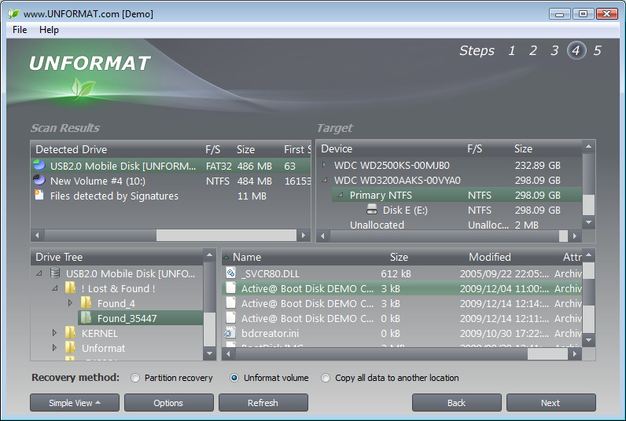This screenshot has width=626, height=421.
Task: Click the New Volume #4 drive icon
Action: point(39,180)
